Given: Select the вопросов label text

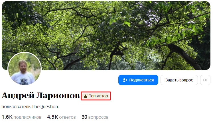Looking at the screenshot, I should pos(98,117).
